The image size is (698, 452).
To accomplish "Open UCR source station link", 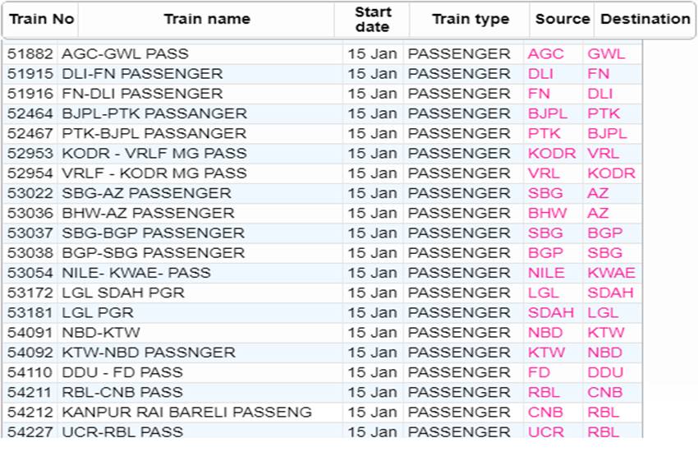I will click(x=546, y=431).
